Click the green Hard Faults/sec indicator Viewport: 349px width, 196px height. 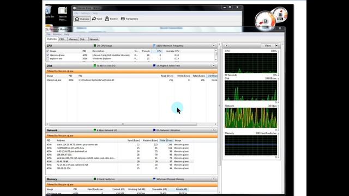(x=95, y=179)
